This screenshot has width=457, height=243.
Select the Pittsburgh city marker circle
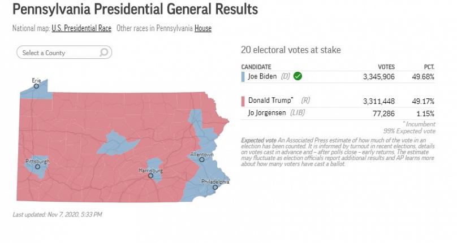click(37, 167)
